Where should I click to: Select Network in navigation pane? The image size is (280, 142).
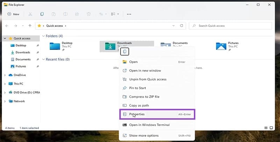tap(19, 101)
